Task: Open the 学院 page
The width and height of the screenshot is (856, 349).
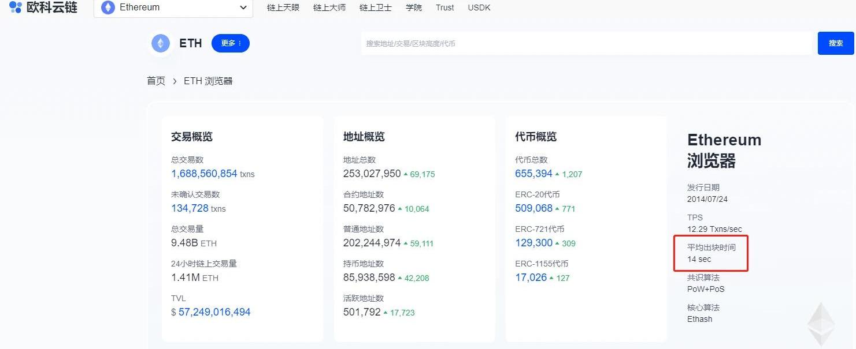Action: (x=414, y=7)
